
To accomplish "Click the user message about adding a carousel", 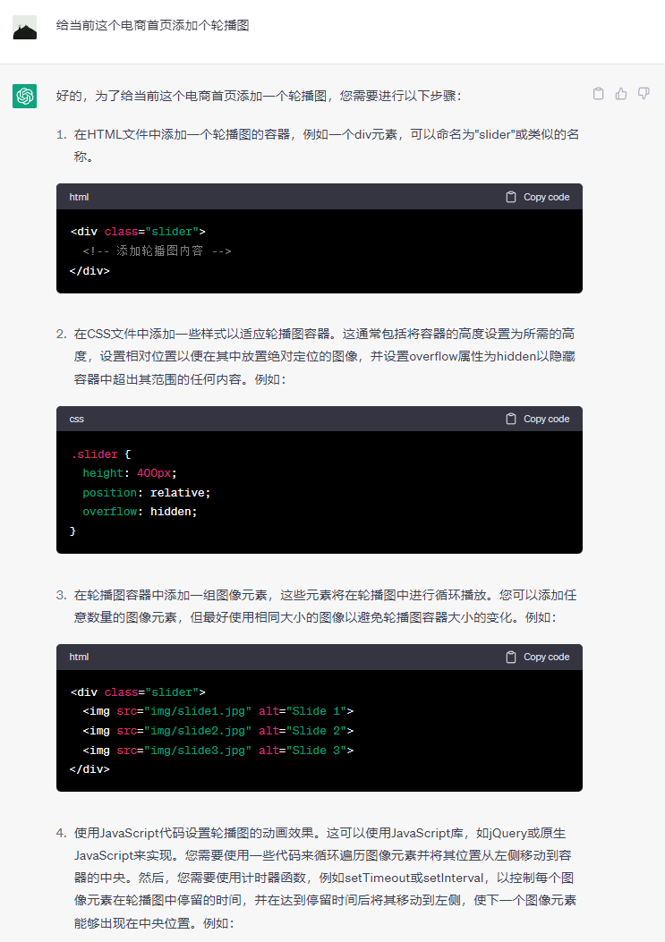I will click(x=152, y=26).
